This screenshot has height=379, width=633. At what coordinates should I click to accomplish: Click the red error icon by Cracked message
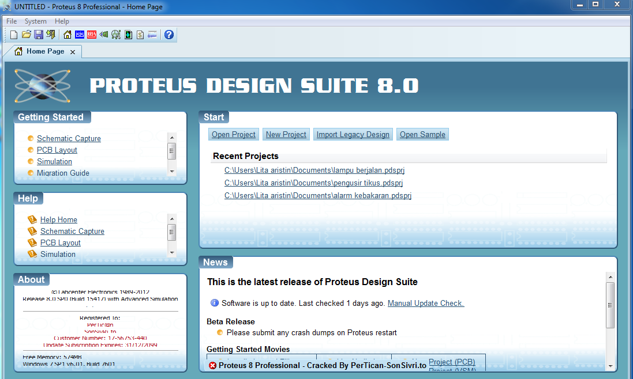coord(213,365)
